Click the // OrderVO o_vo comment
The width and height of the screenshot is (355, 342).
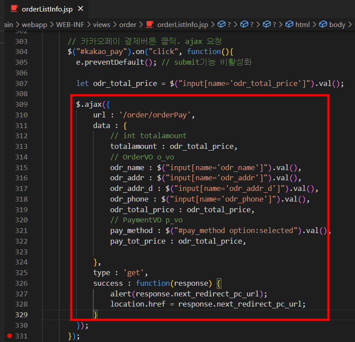142,157
